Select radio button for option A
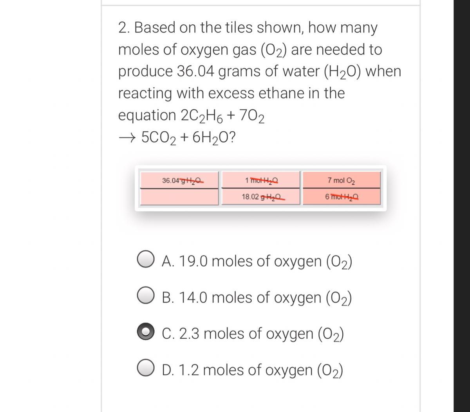 [x=145, y=261]
